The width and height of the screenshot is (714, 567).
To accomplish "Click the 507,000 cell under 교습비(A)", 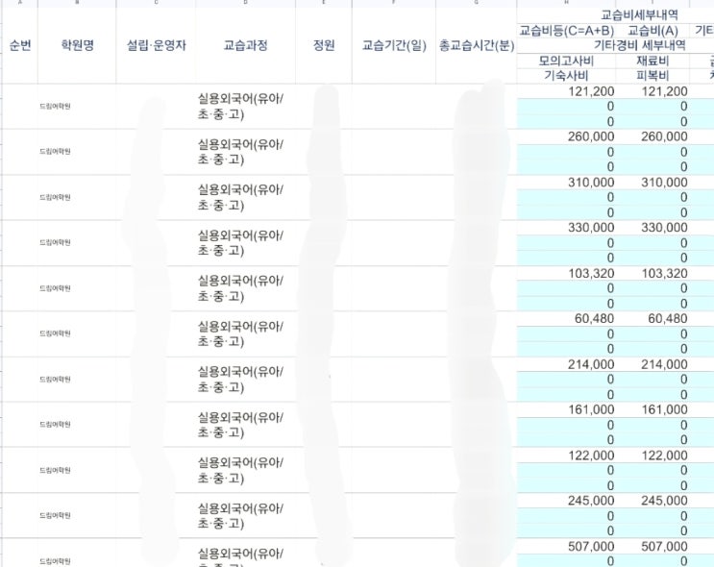I will pos(664,546).
